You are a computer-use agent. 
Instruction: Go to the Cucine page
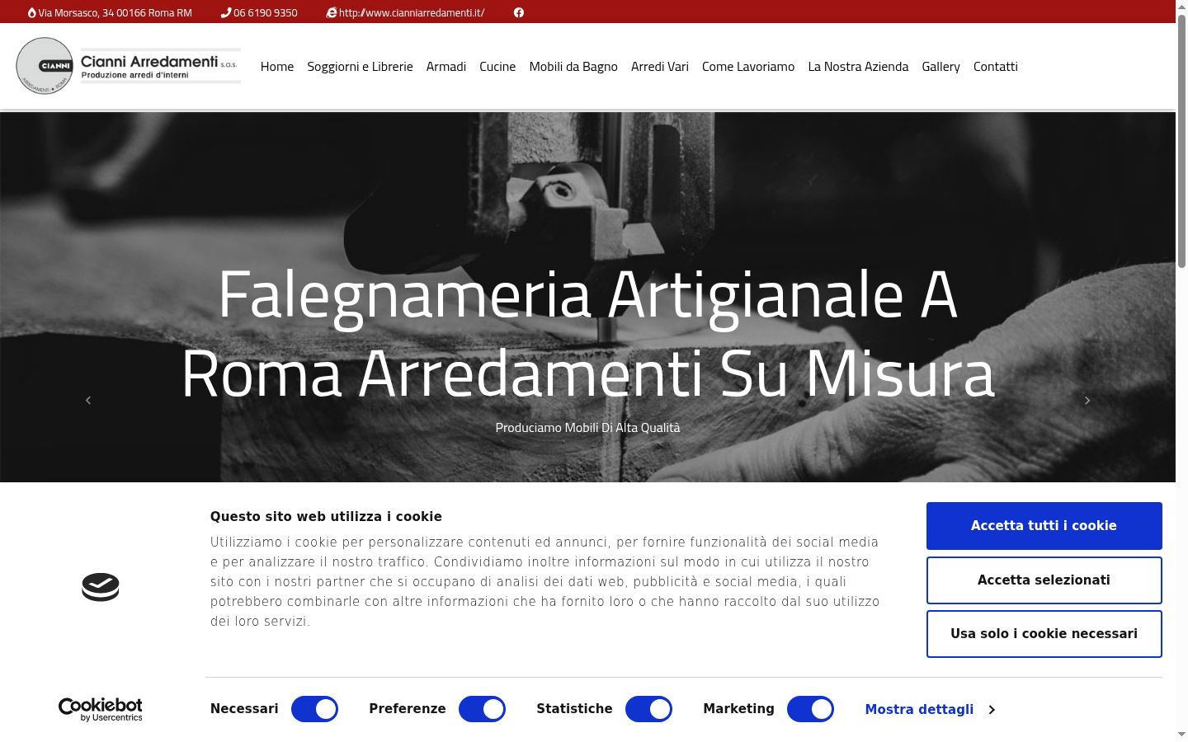click(497, 67)
